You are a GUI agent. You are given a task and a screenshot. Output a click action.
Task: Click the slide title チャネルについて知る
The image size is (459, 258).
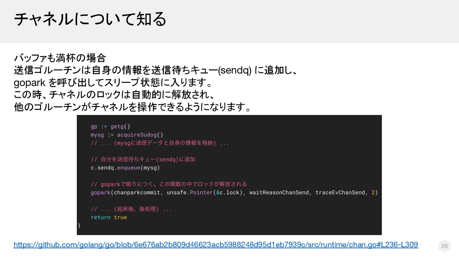[x=90, y=19]
